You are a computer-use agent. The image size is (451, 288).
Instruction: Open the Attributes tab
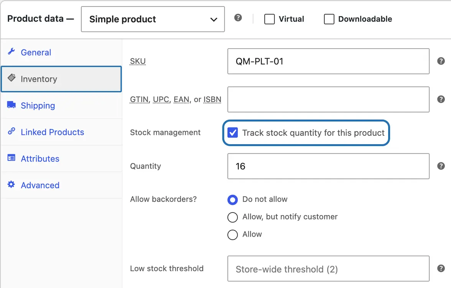click(x=61, y=158)
